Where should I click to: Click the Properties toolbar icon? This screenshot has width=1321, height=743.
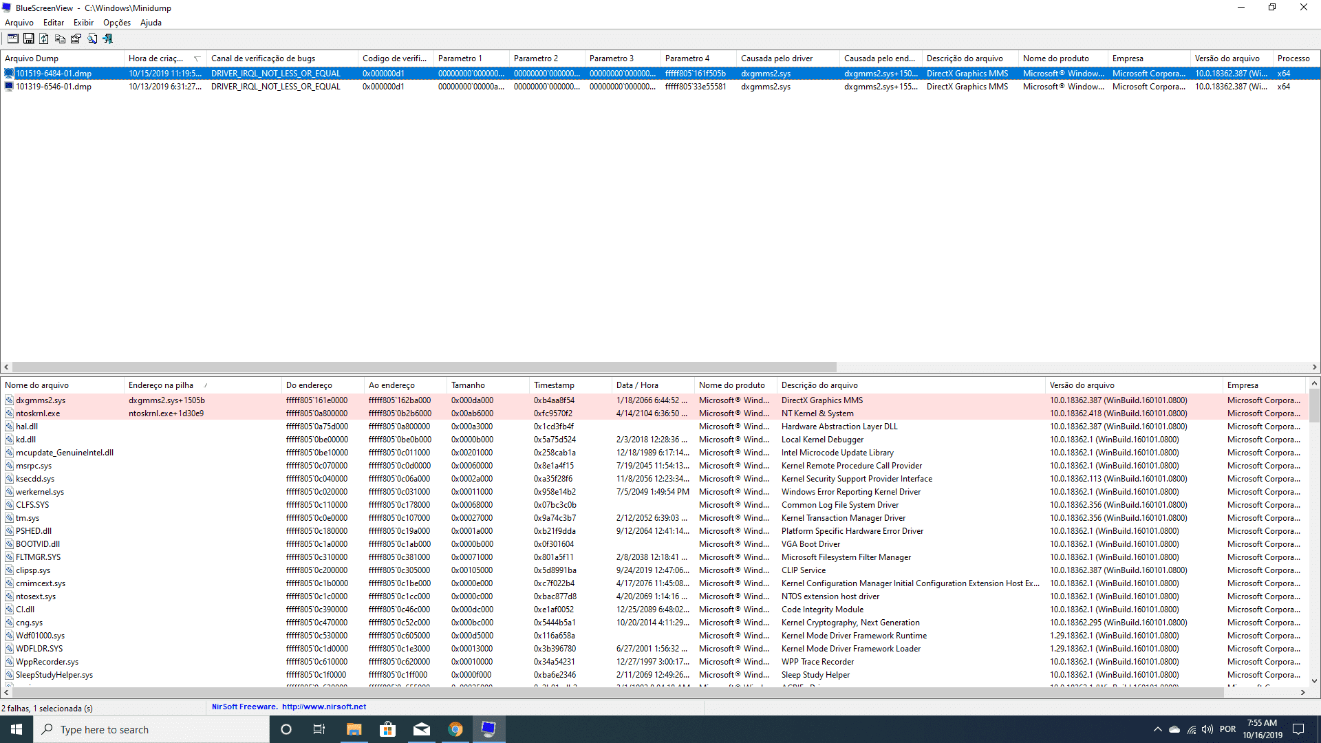click(x=76, y=39)
